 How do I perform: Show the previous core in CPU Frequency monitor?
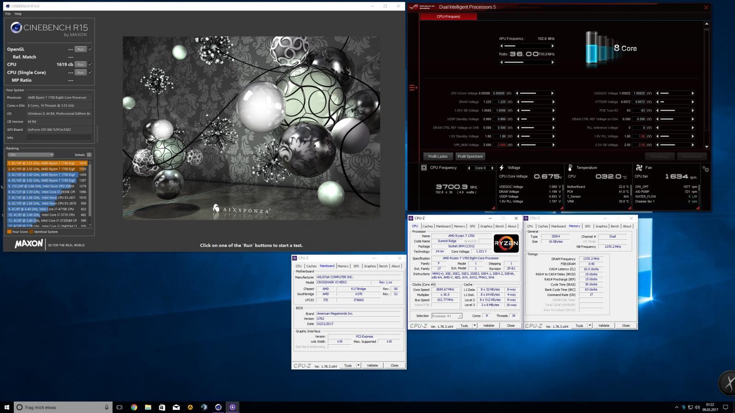[x=469, y=168]
